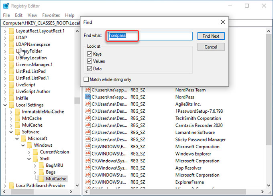Click the string value icon for the NordPass Team row
The image size is (273, 196).
point(88,90)
